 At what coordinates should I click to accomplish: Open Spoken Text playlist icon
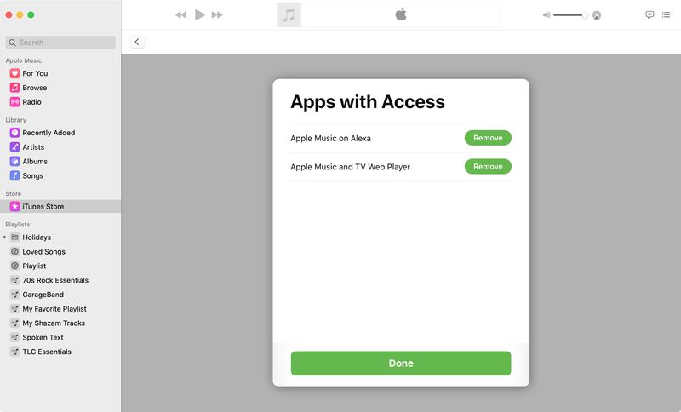pos(14,338)
